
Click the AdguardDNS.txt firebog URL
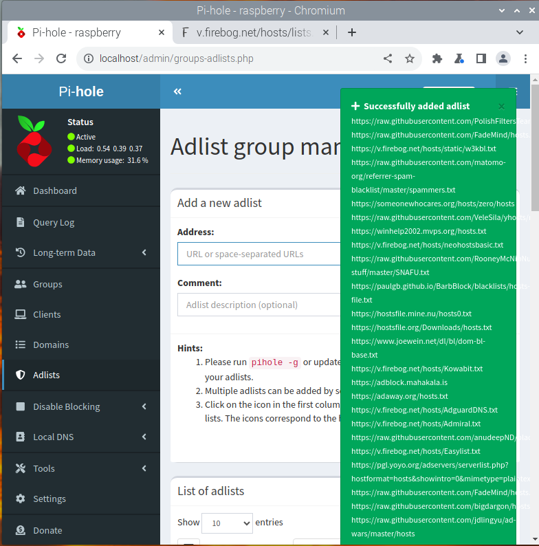[424, 410]
